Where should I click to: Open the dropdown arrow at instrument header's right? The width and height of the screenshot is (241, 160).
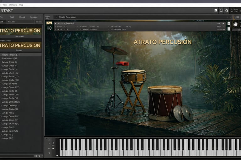(223, 23)
